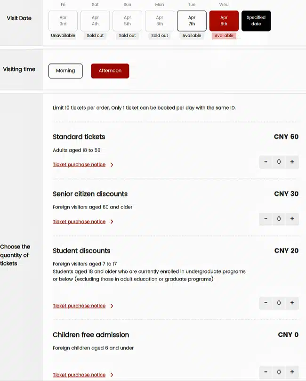Expand arrow beside Student discounts purchase notice
This screenshot has height=381, width=306.
tap(112, 306)
